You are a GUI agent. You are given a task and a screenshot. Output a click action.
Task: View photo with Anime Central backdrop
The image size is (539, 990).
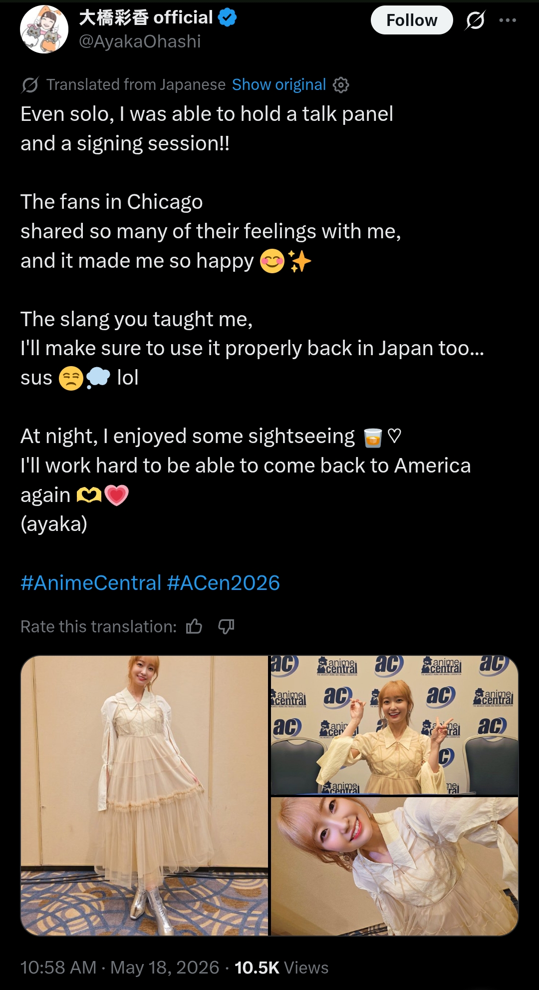coord(394,725)
